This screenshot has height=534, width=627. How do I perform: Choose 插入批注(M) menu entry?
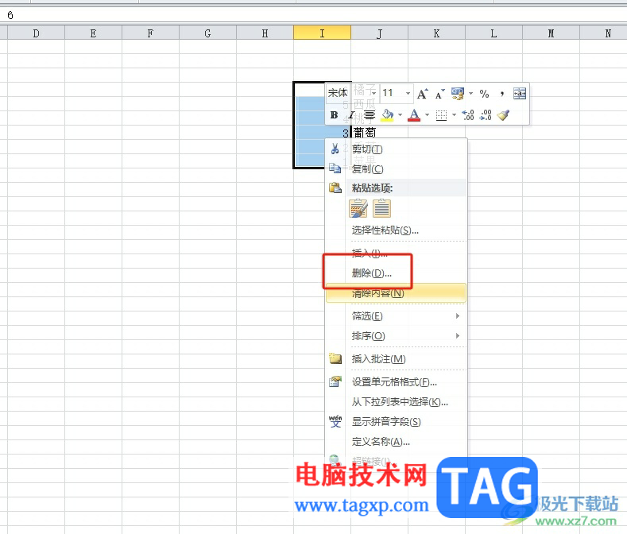[396, 359]
